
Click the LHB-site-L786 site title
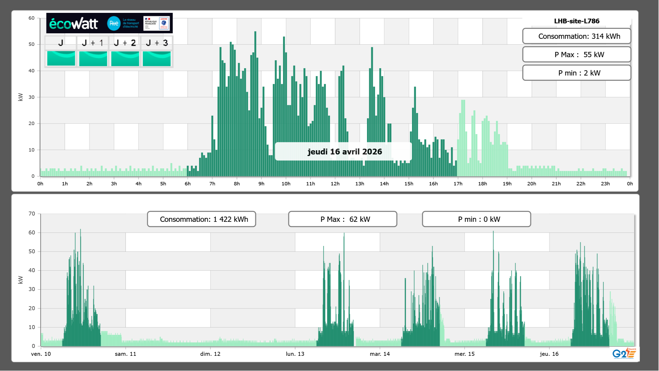click(x=576, y=21)
